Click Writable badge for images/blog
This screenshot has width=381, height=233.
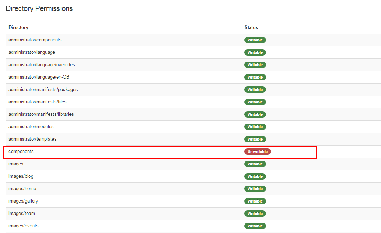tap(255, 176)
